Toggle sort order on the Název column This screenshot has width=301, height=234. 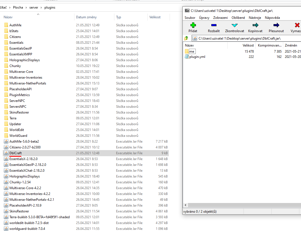coord(8,17)
